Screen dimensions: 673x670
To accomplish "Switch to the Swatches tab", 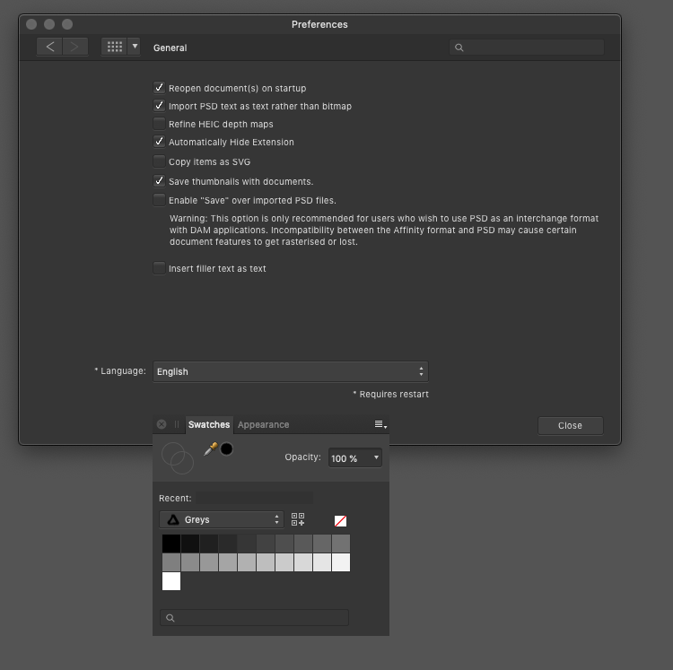I will (x=209, y=424).
